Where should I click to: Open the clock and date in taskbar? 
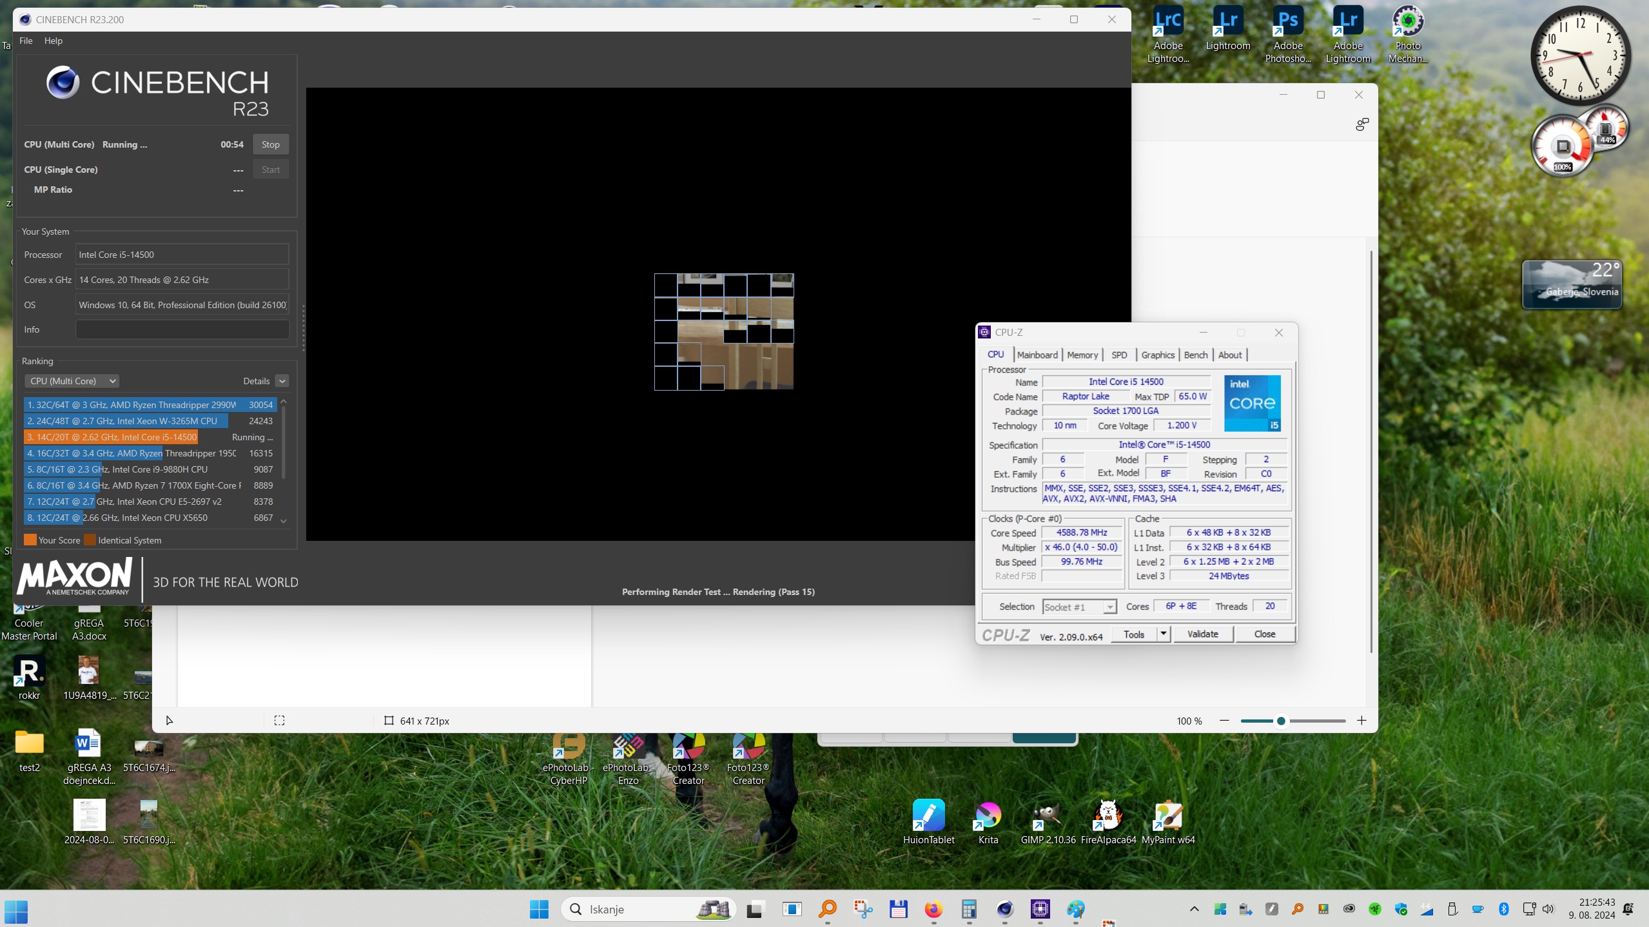1592,909
